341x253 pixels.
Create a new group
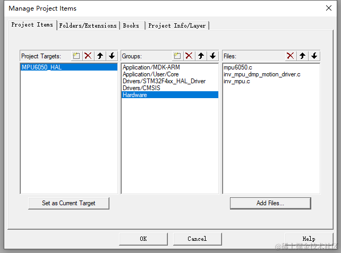pos(177,56)
